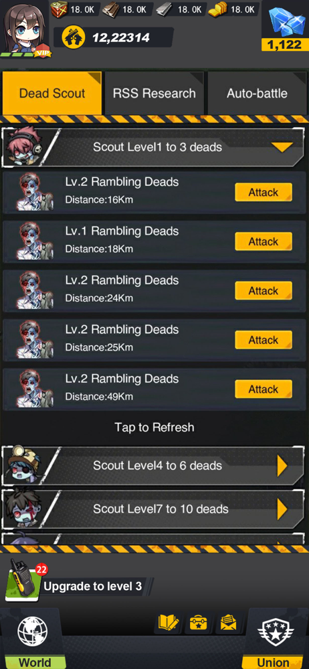Tap the gold bars resource icon
This screenshot has width=309, height=669.
tap(217, 9)
